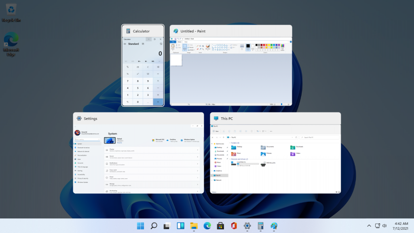
Task: Unpin Desktop from Quick access
Action: 227,147
